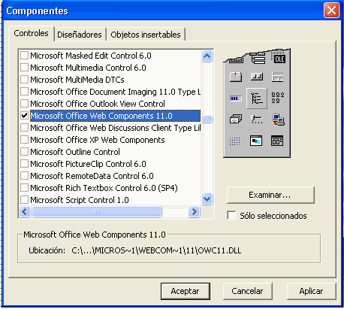344x309 pixels.
Task: Tick Microsoft Rich Textbox Control 6.0 checkbox
Action: tap(24, 188)
